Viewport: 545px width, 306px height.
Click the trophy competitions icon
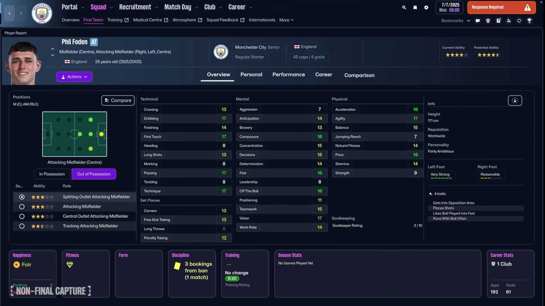coord(529,21)
